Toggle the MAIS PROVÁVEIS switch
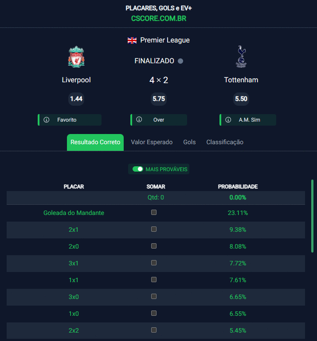 pos(138,169)
